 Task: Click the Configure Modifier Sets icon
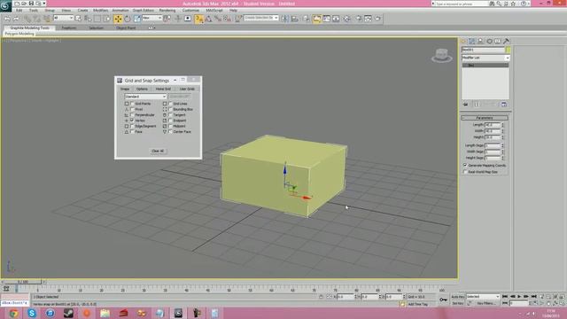pos(504,105)
